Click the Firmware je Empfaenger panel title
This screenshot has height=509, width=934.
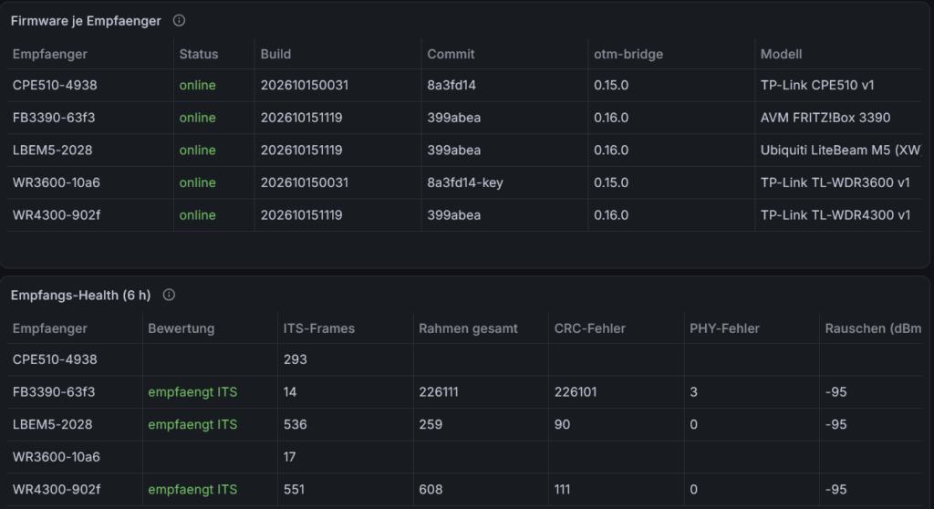tap(86, 21)
